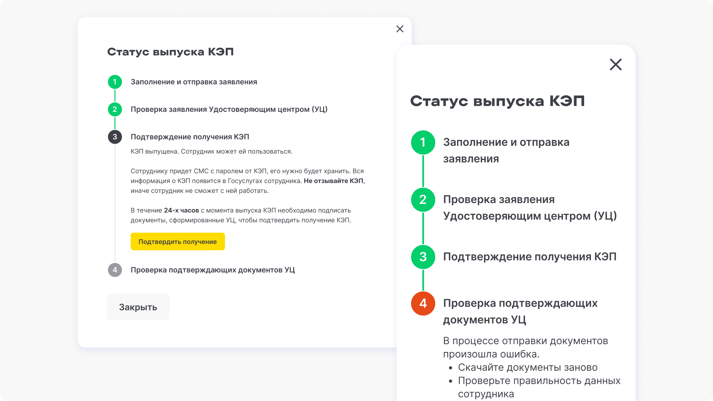Screen dimensions: 713x401
Task: Click gray step 4 circle in left dialog
Action: point(115,270)
